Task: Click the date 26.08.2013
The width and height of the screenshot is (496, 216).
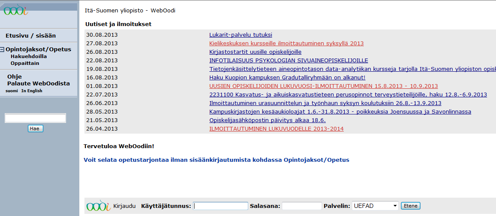Action: coord(102,52)
